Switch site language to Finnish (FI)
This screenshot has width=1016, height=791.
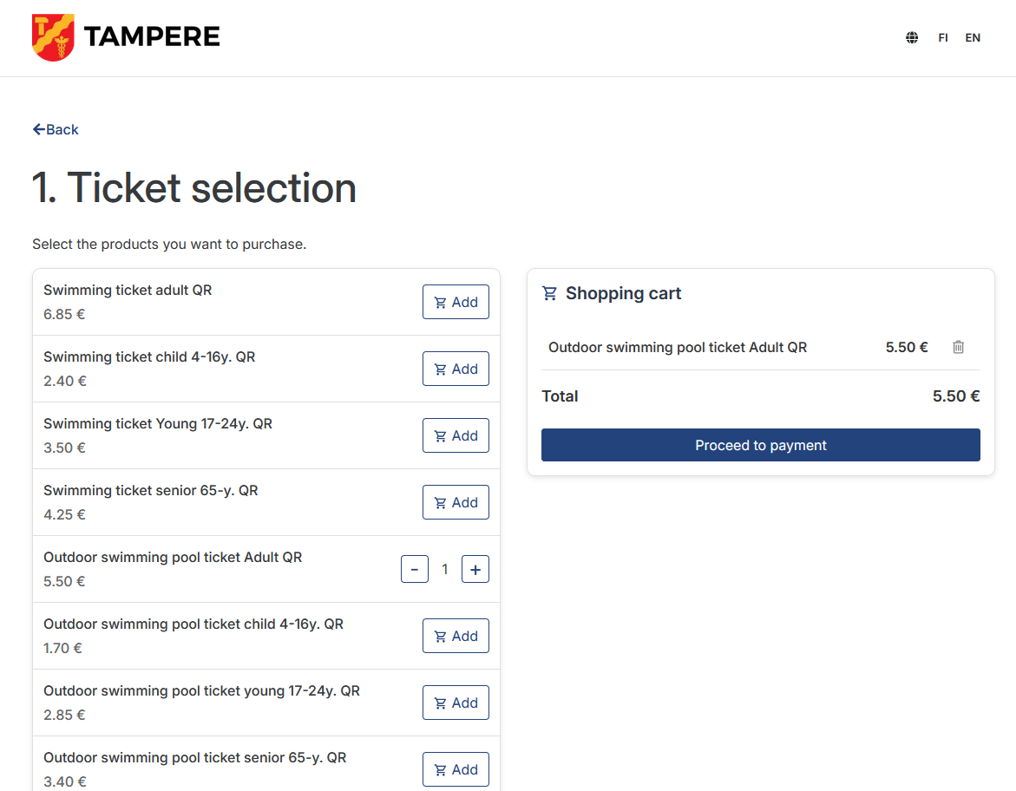(x=943, y=38)
